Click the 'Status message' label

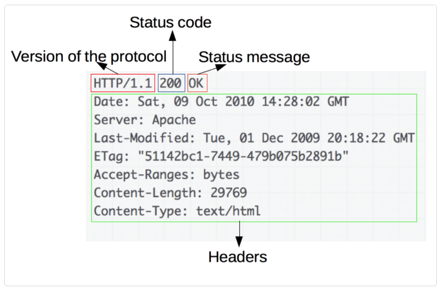pyautogui.click(x=254, y=57)
